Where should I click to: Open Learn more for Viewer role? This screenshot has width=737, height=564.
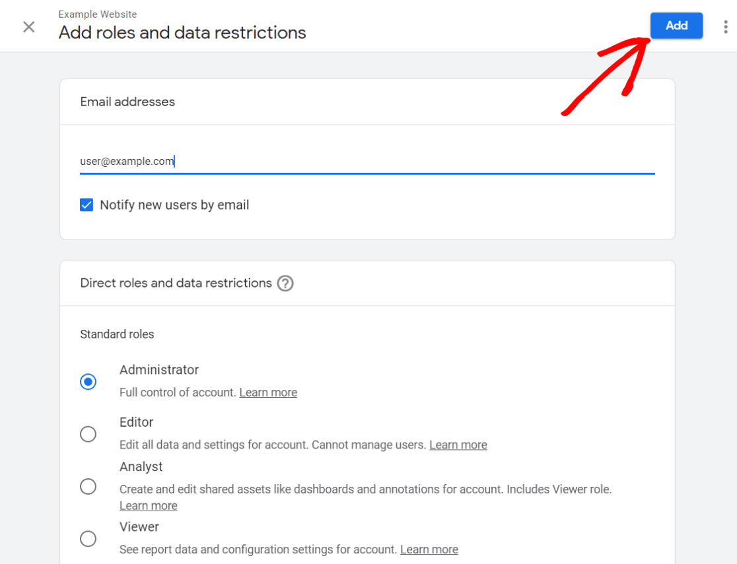[x=429, y=549]
